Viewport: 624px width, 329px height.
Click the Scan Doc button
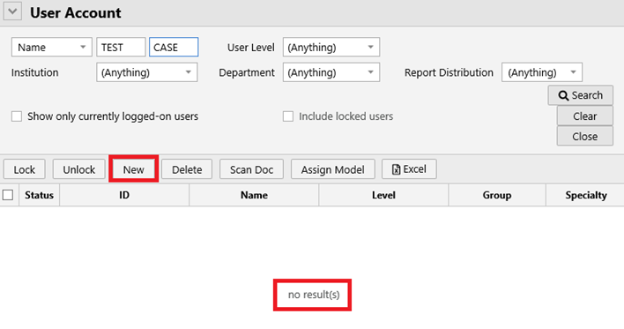(x=251, y=169)
